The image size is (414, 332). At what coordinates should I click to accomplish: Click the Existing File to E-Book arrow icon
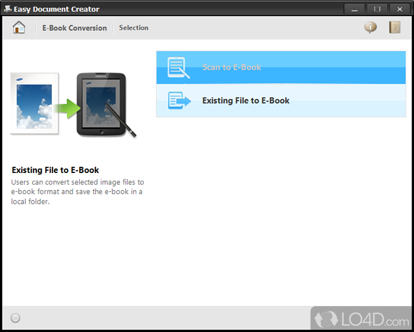point(179,100)
